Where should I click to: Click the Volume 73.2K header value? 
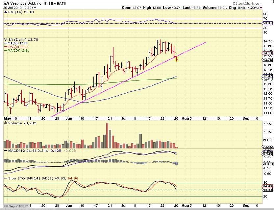coord(215,8)
